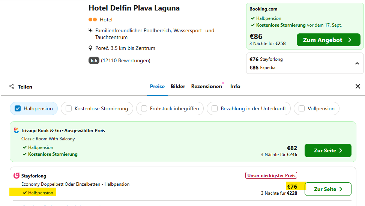Click the trivago Book & Go logo
The height and width of the screenshot is (206, 365).
16,131
